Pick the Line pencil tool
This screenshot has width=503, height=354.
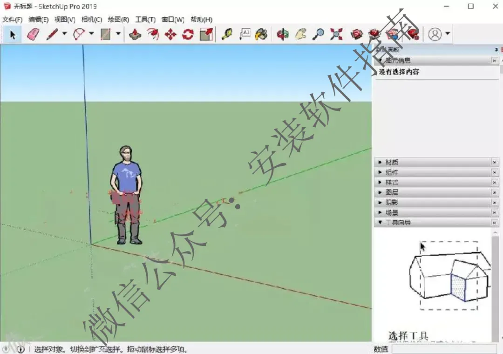point(52,34)
